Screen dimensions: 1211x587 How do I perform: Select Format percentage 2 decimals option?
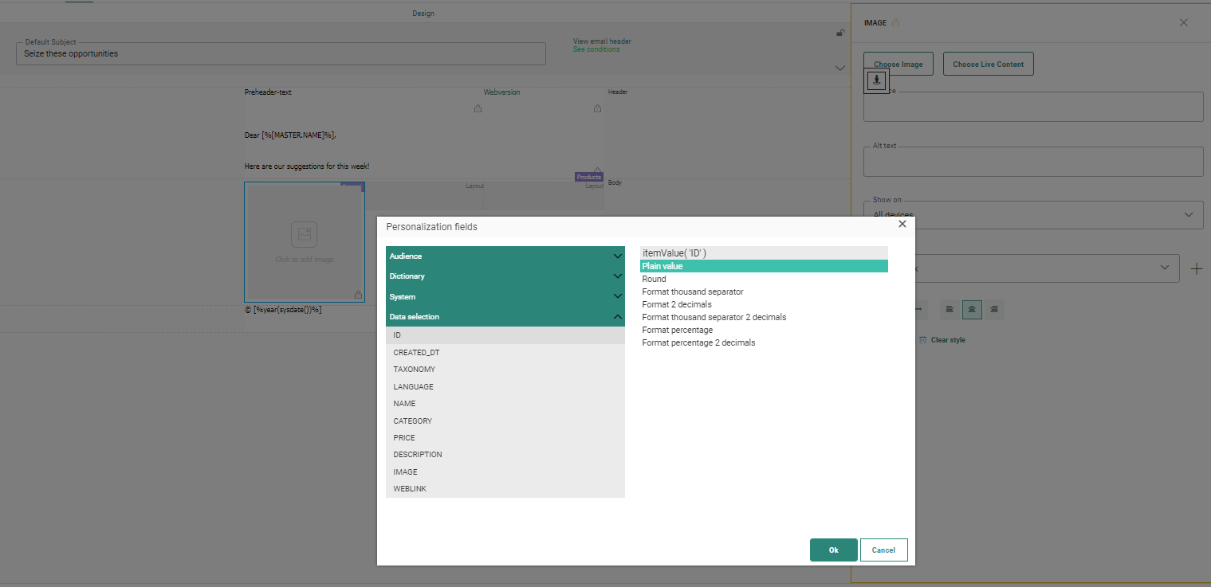click(698, 343)
